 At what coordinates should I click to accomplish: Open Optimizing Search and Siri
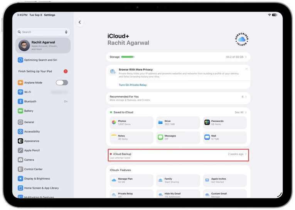click(43, 60)
